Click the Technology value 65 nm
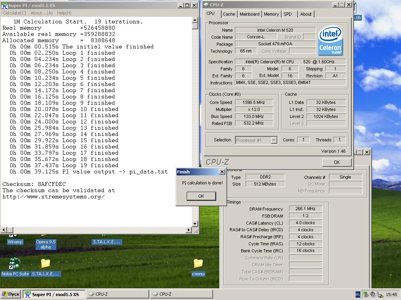This screenshot has height=300, width=401. 246,51
